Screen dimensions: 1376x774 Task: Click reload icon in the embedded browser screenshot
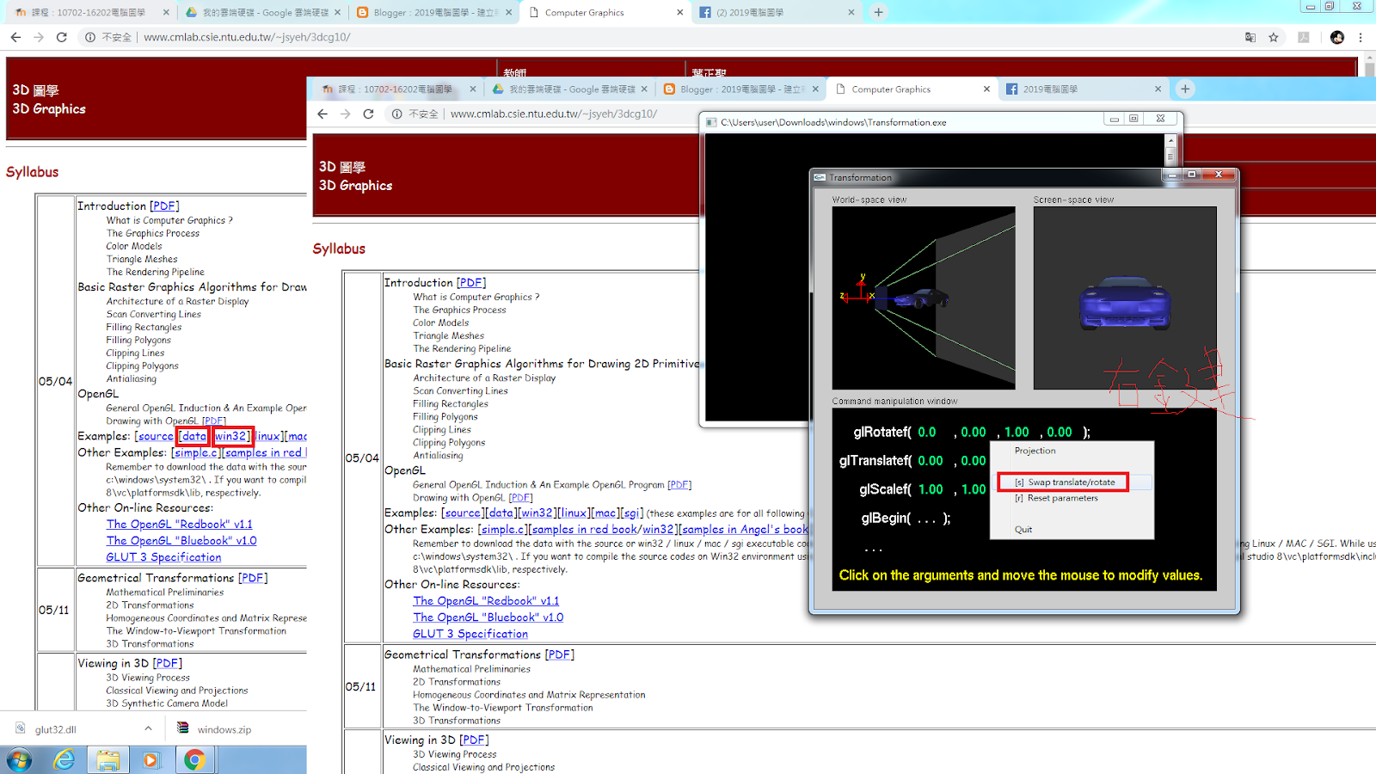(x=368, y=114)
